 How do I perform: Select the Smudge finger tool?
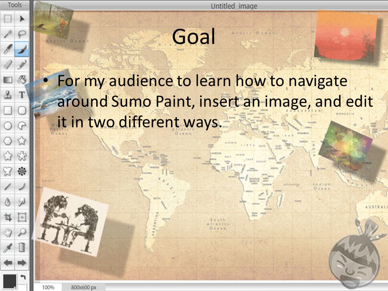click(22, 202)
